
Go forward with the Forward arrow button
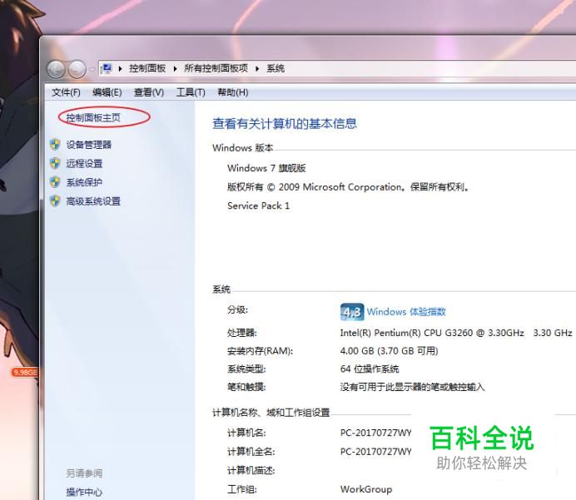tap(77, 69)
